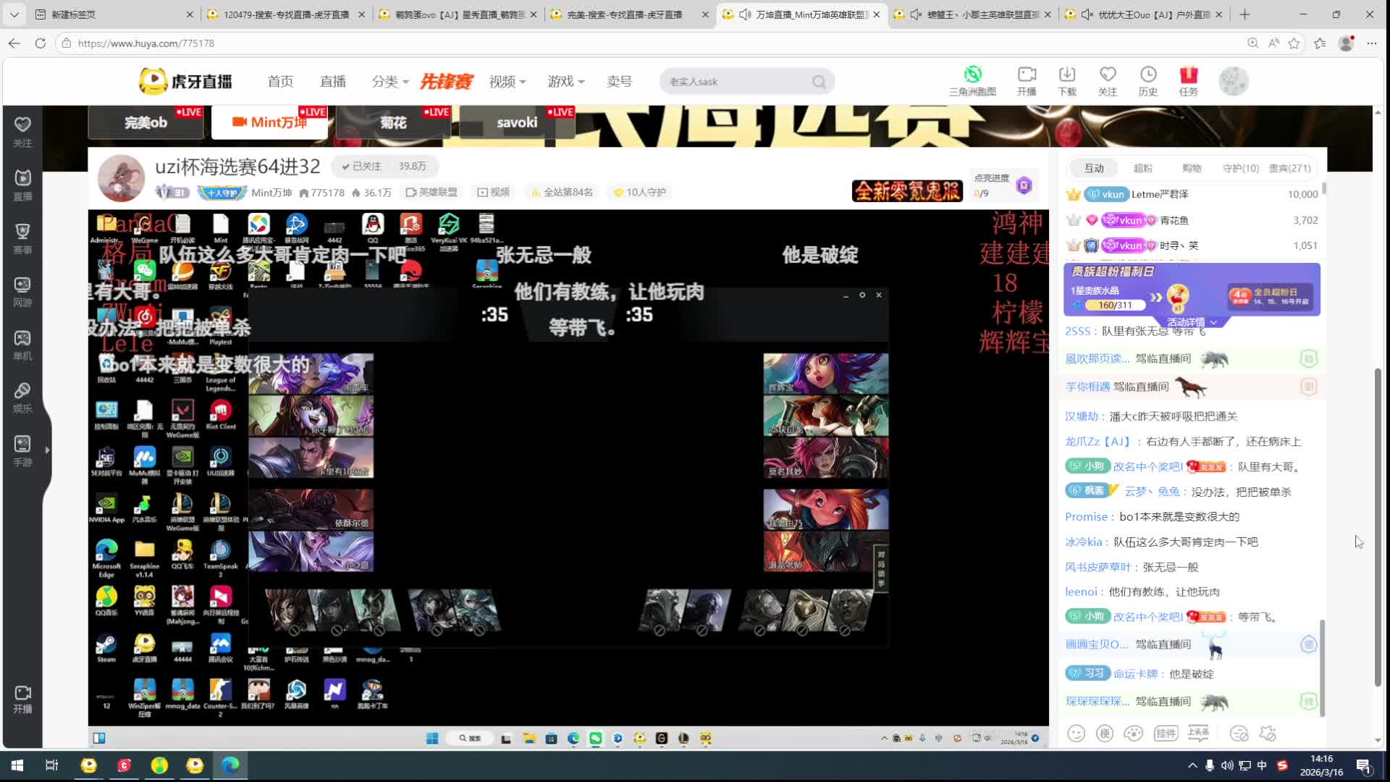1390x782 pixels.
Task: Expand 活动详情 activity details chevron
Action: (1213, 322)
